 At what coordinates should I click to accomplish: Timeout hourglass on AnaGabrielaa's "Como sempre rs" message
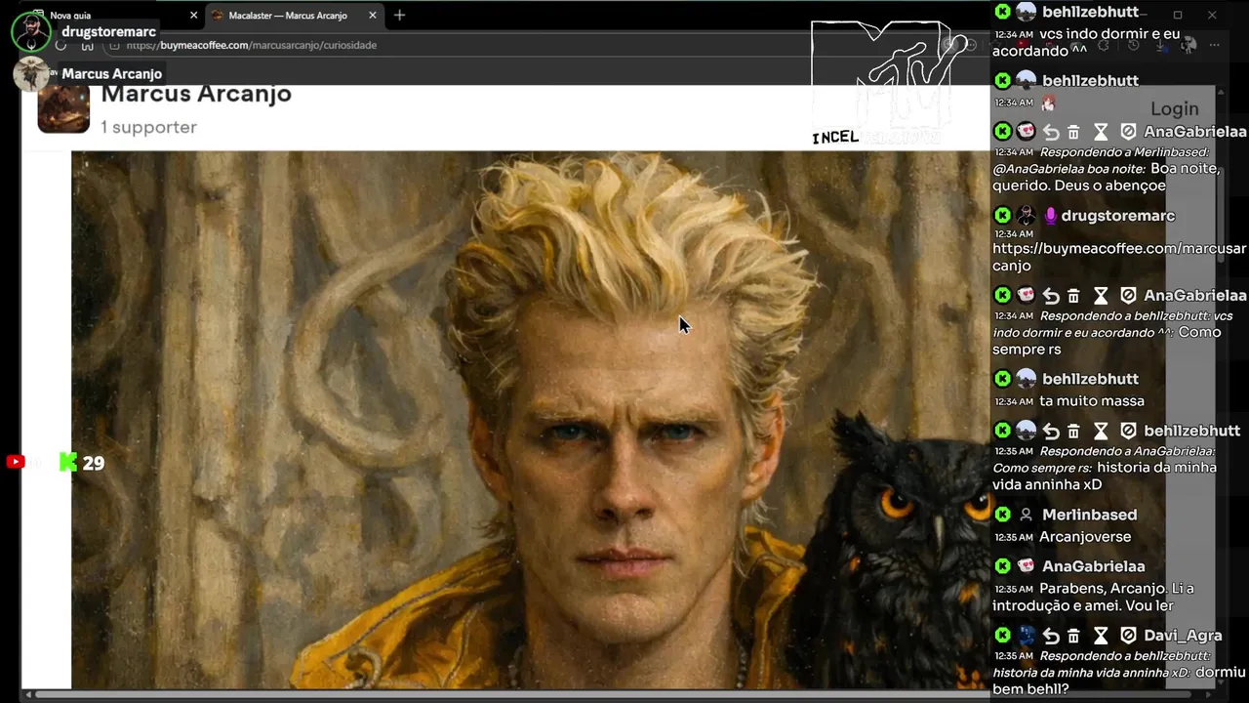[x=1101, y=296]
